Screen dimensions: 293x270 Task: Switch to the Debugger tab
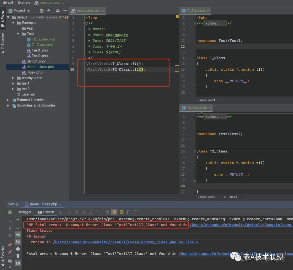click(x=24, y=212)
